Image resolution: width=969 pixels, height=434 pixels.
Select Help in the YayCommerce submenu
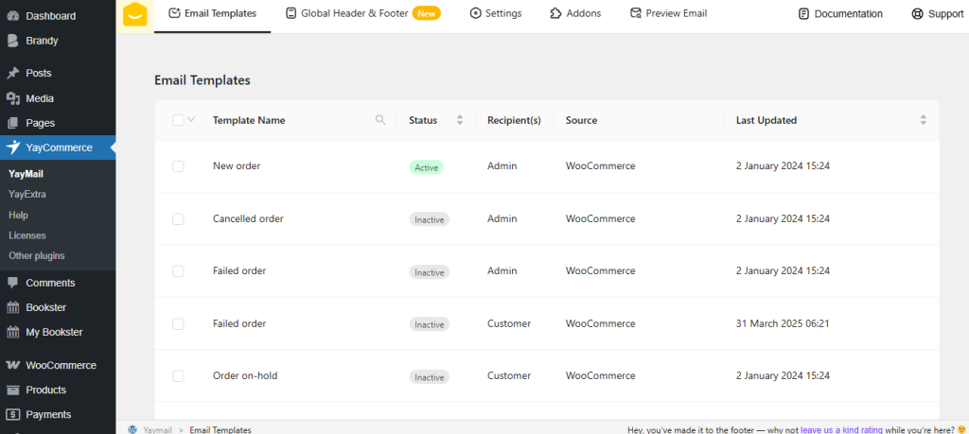point(19,215)
